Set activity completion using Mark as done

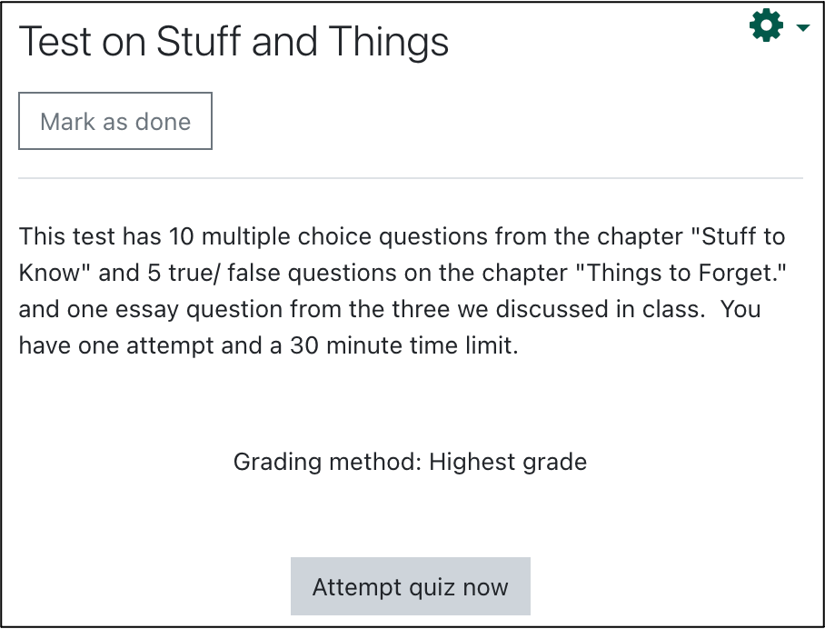pyautogui.click(x=114, y=120)
